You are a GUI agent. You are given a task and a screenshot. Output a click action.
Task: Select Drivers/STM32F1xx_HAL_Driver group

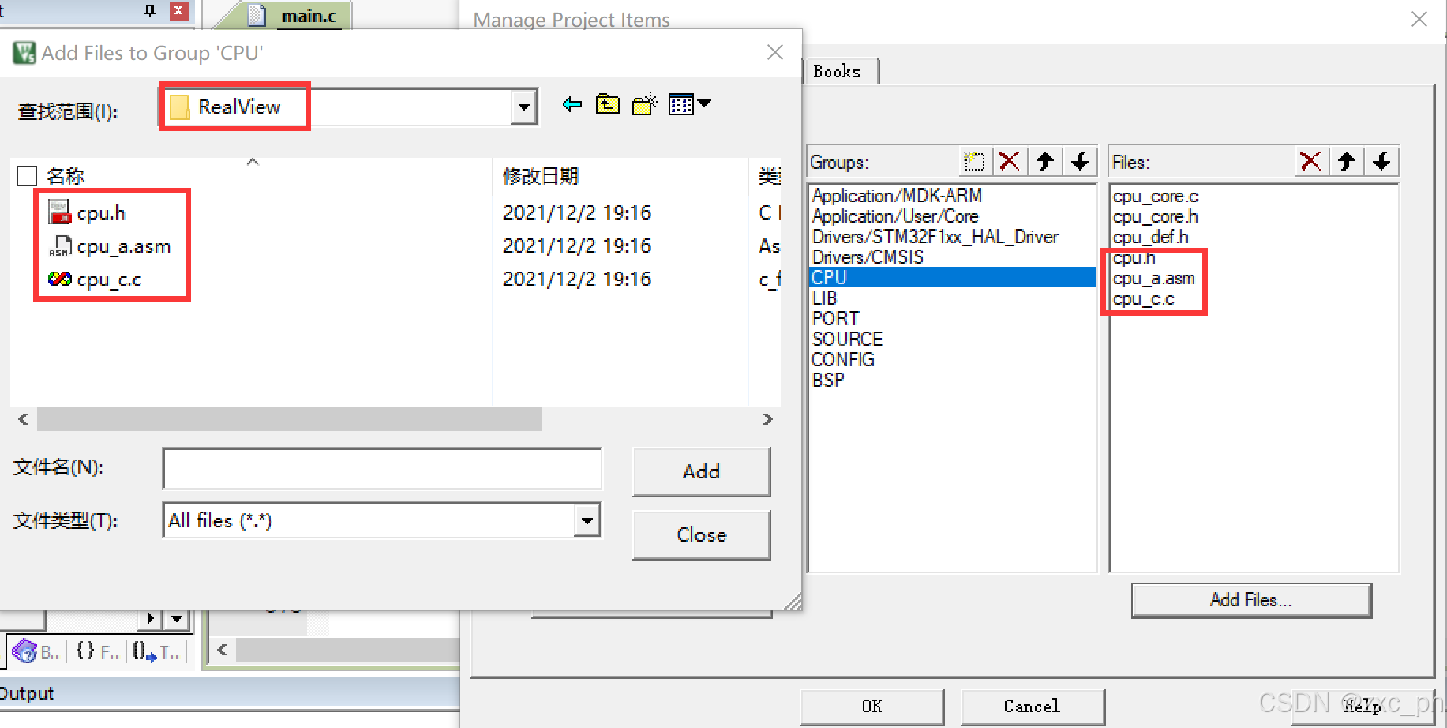point(935,236)
